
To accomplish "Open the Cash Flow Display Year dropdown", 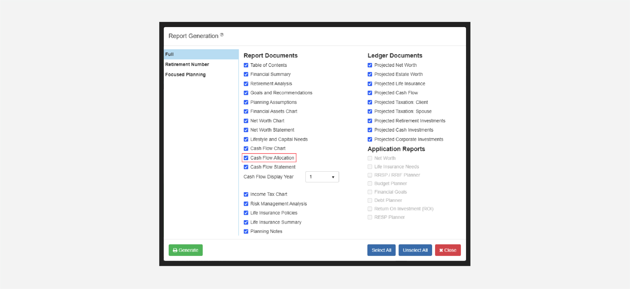I will pos(322,177).
